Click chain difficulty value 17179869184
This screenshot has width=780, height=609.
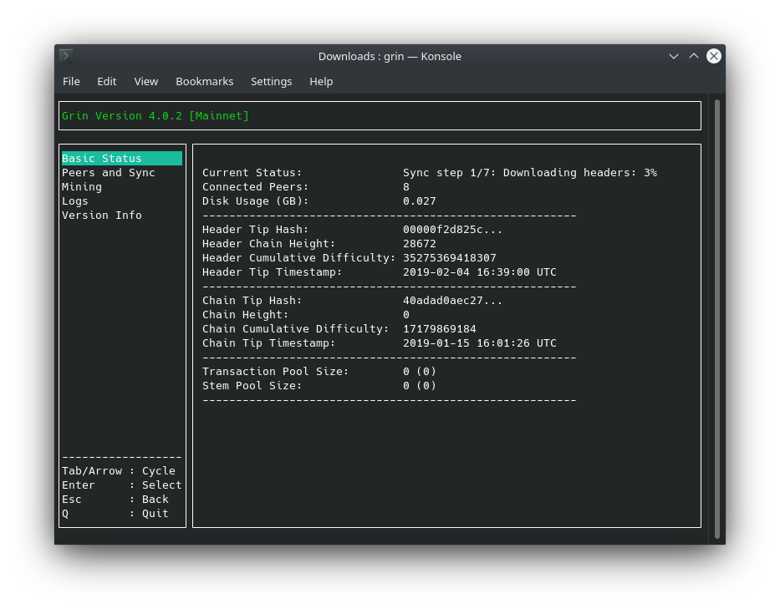coord(439,329)
